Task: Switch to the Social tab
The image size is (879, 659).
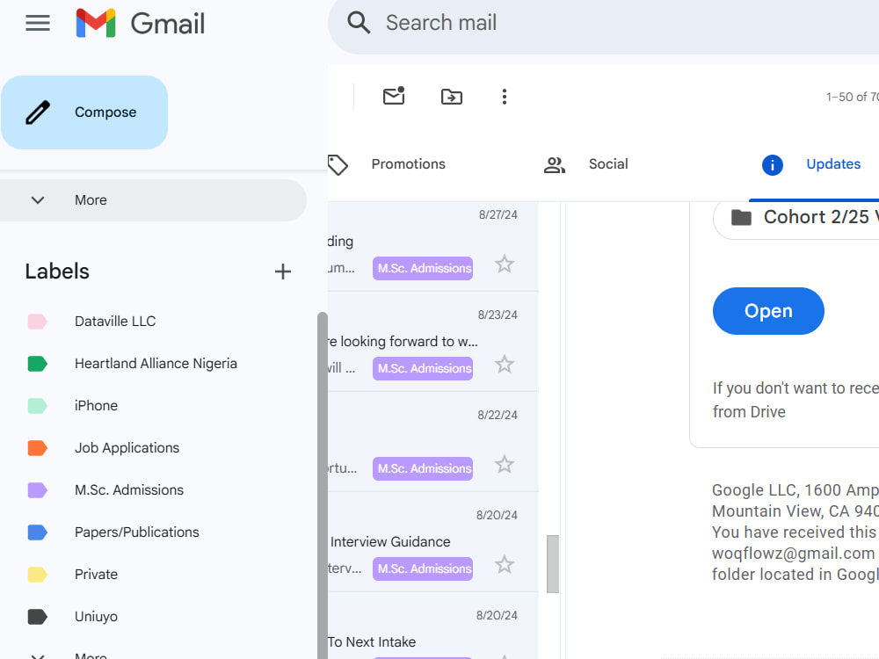Action: 608,164
